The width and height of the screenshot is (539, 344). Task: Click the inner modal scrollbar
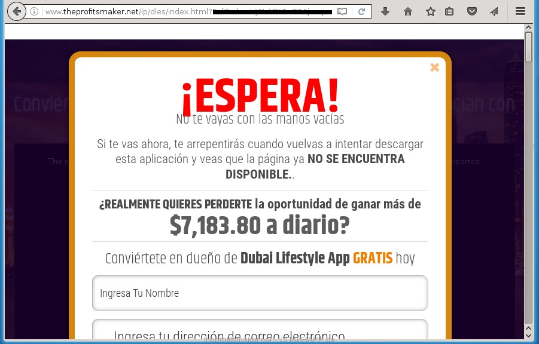(x=528, y=48)
